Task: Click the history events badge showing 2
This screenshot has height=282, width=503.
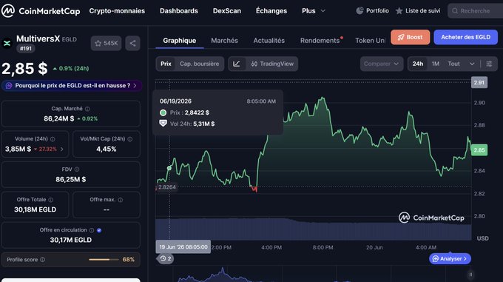Action: click(x=165, y=258)
